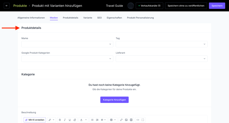Click the Speichern button
The height and width of the screenshot is (123, 229).
(x=217, y=6)
